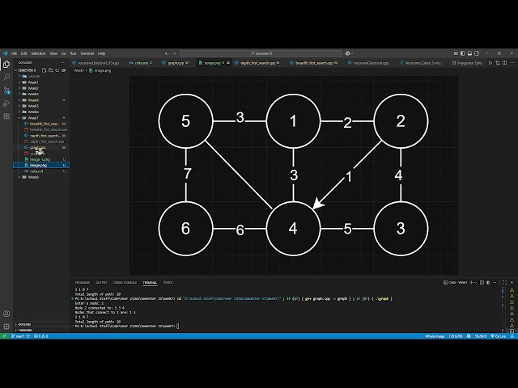518x388 pixels.
Task: Click notifications bell in status bar
Action: (512, 336)
